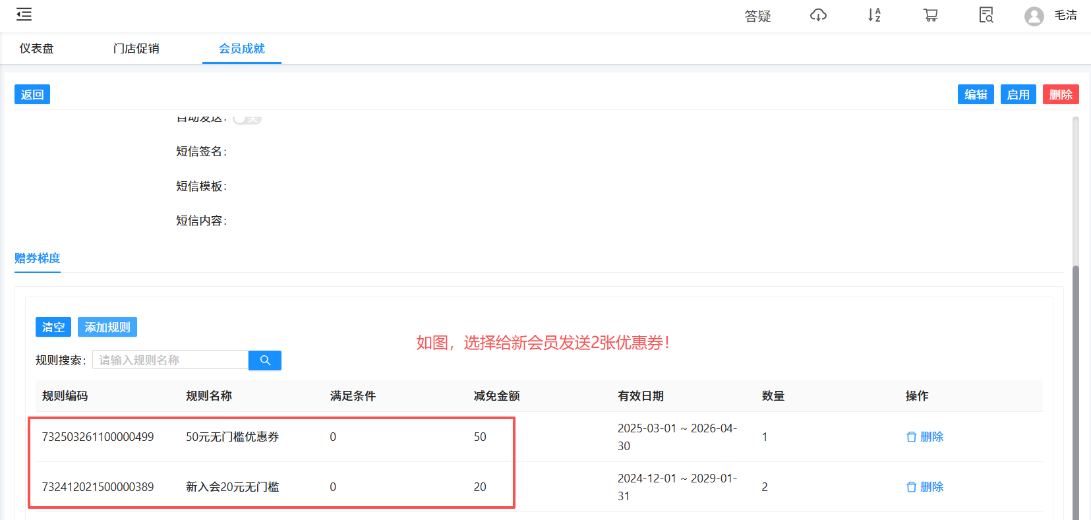Switch to the 门店促销 tab

tap(136, 49)
